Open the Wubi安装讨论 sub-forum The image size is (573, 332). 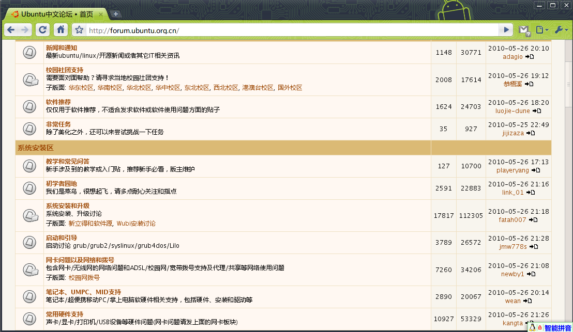(x=136, y=223)
